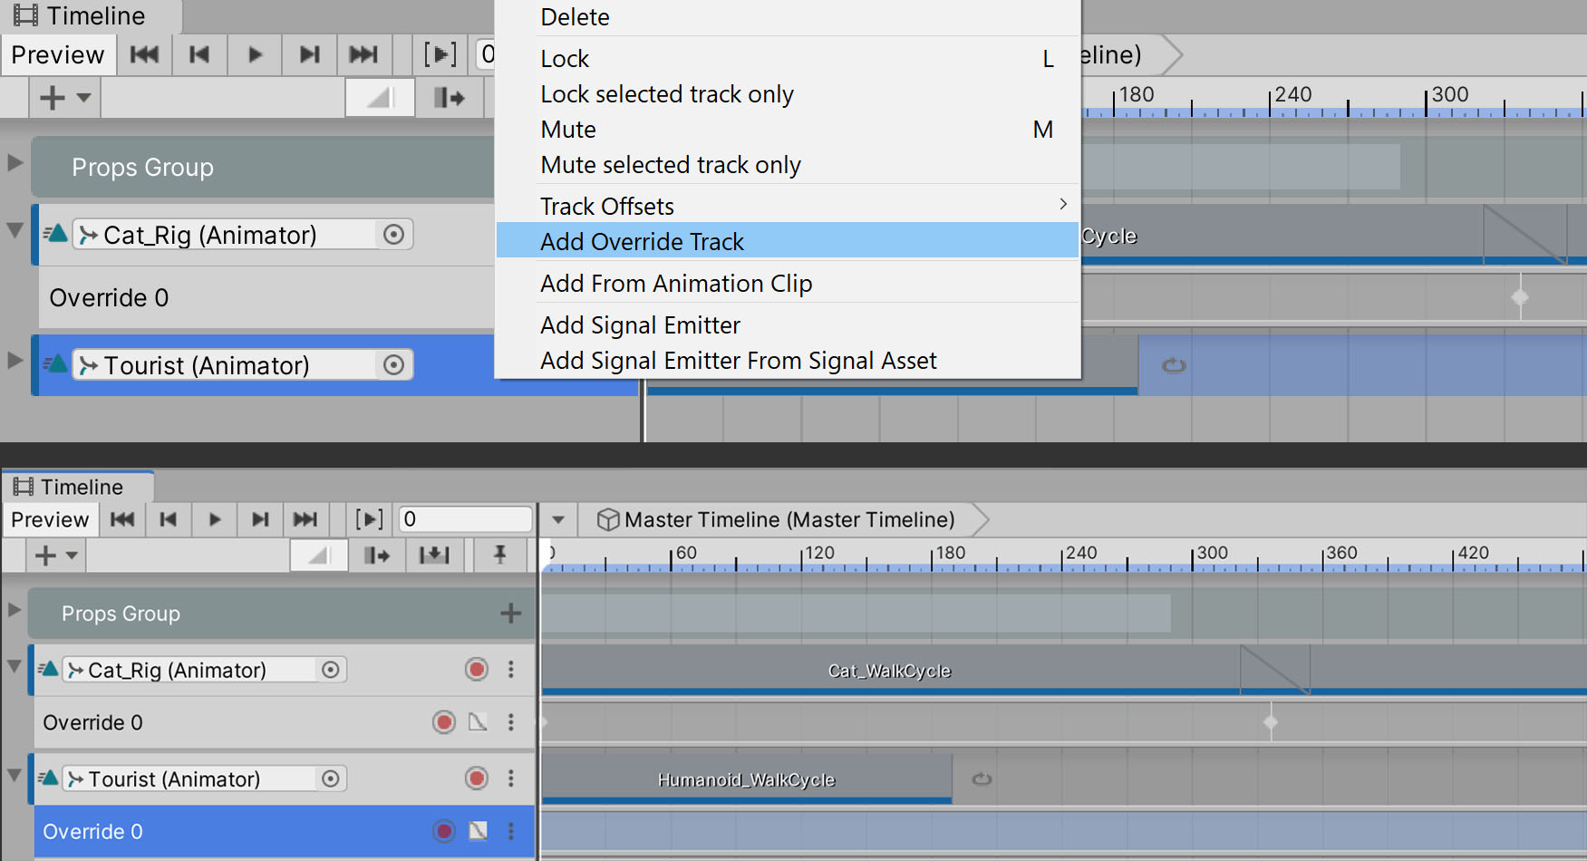Viewport: 1587px width, 861px height.
Task: Select Ripple edit mode in lower Timeline panel
Action: [x=376, y=556]
